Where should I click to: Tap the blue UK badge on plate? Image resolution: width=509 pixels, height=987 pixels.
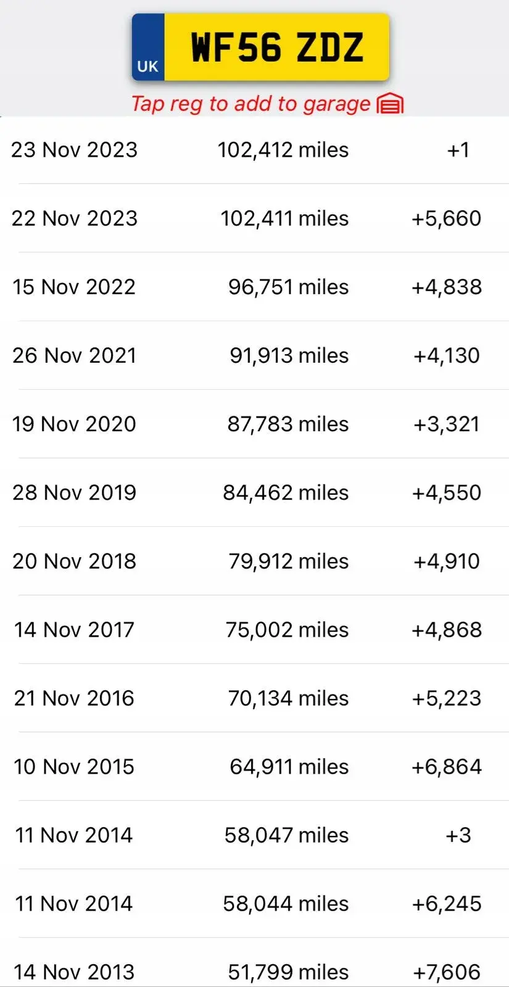click(x=148, y=47)
